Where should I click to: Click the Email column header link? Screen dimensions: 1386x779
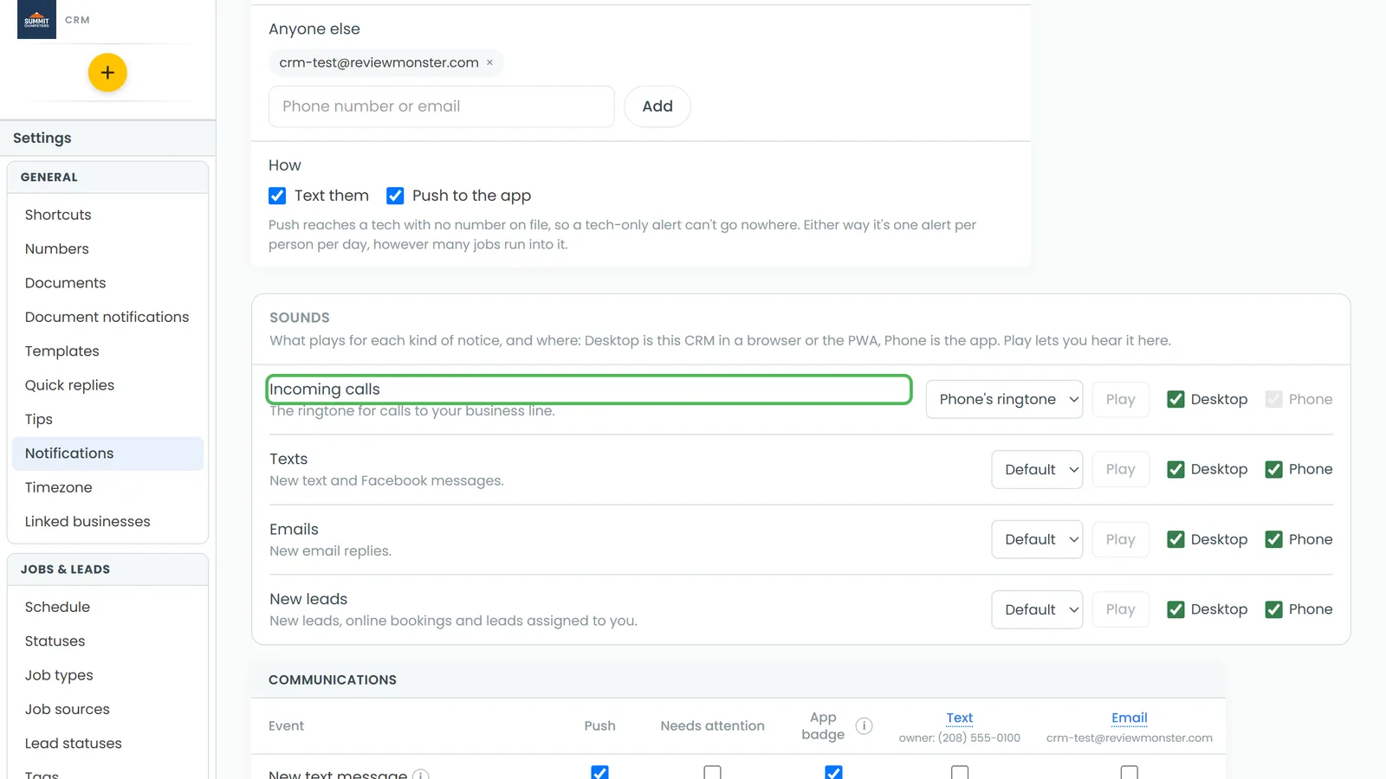click(x=1130, y=718)
